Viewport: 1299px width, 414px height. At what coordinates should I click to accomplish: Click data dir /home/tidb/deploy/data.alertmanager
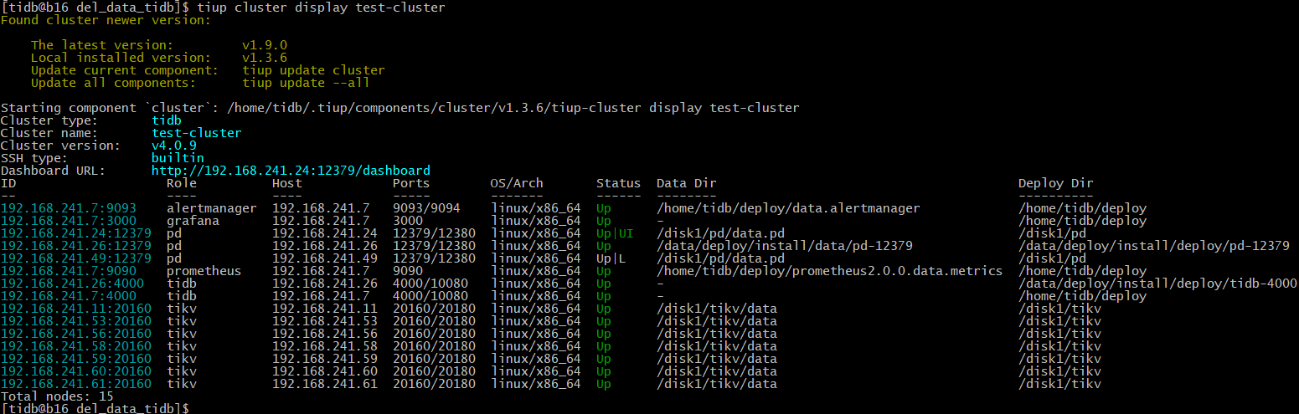click(788, 208)
